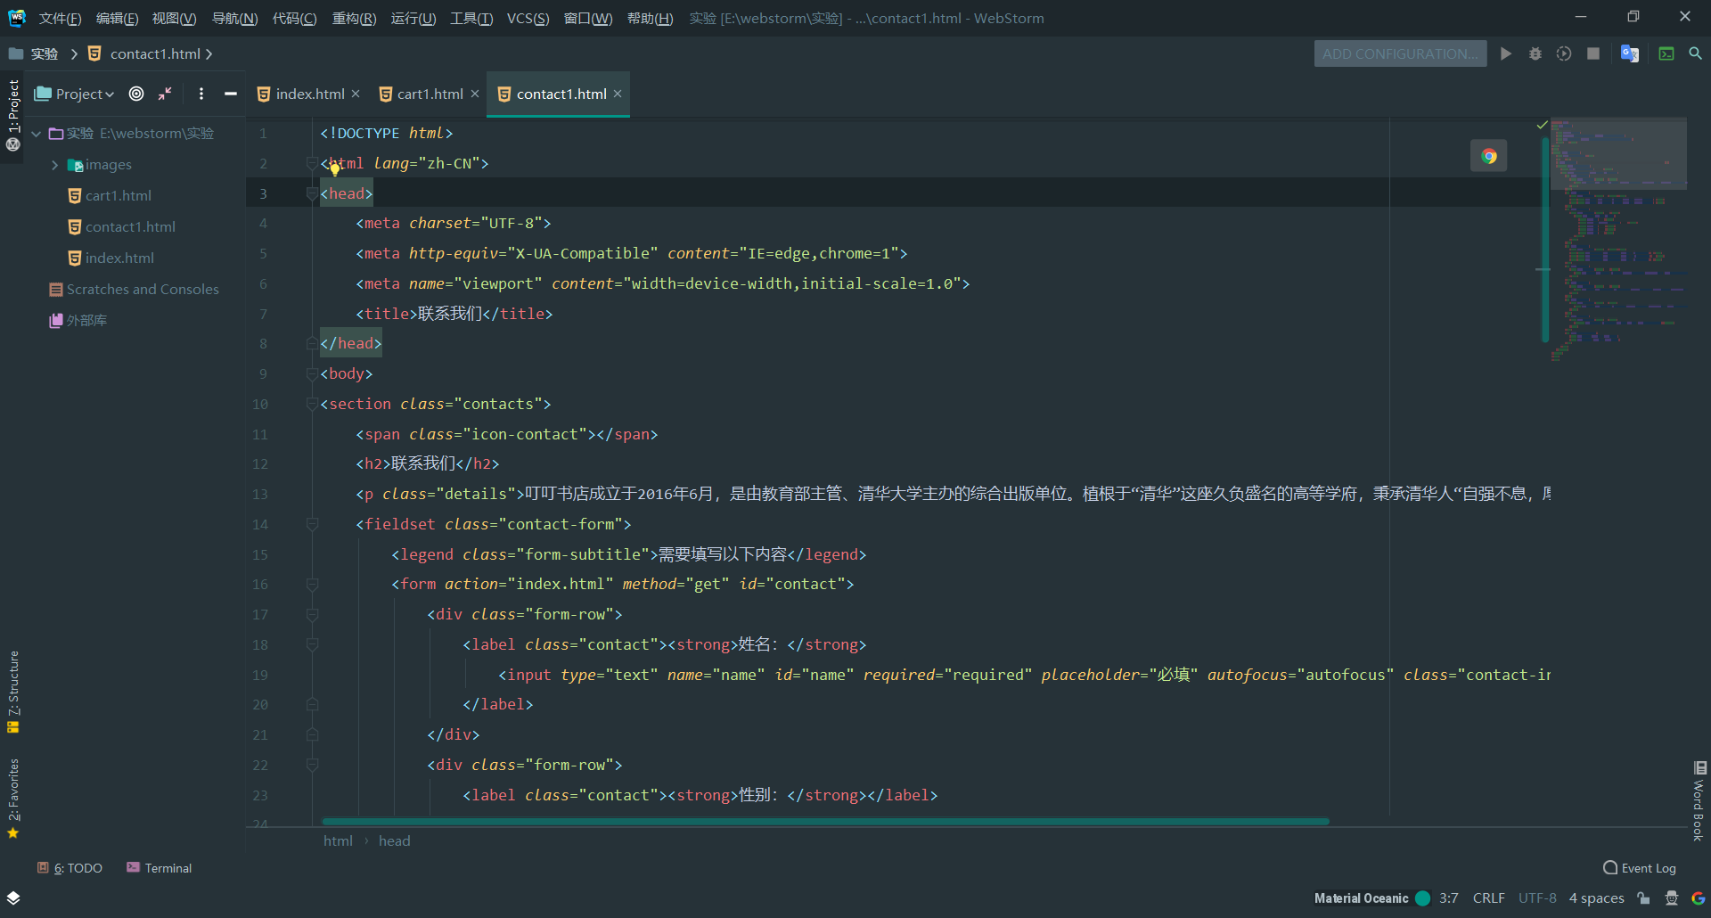Open the green terminal icon in toolbar

[1666, 53]
